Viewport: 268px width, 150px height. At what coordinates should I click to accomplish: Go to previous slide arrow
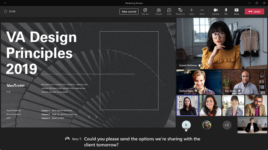pos(89,117)
